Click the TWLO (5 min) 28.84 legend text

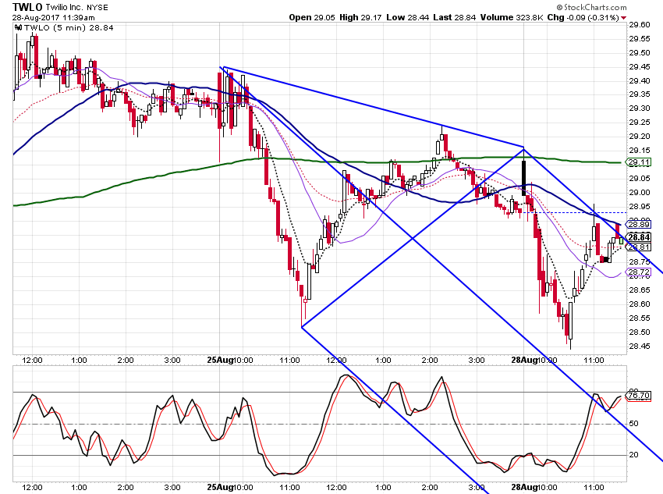69,28
